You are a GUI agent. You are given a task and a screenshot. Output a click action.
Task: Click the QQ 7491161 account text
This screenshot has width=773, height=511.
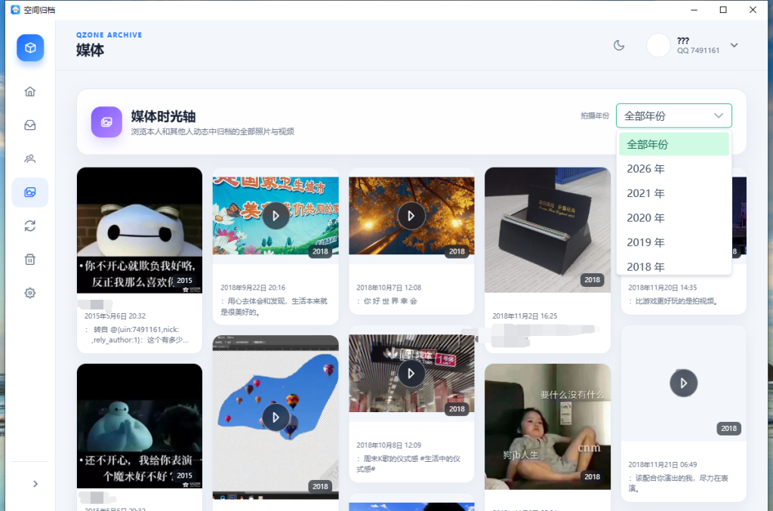click(x=698, y=51)
